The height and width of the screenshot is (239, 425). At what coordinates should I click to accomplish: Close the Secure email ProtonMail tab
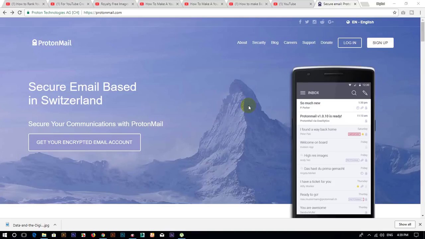coord(355,4)
